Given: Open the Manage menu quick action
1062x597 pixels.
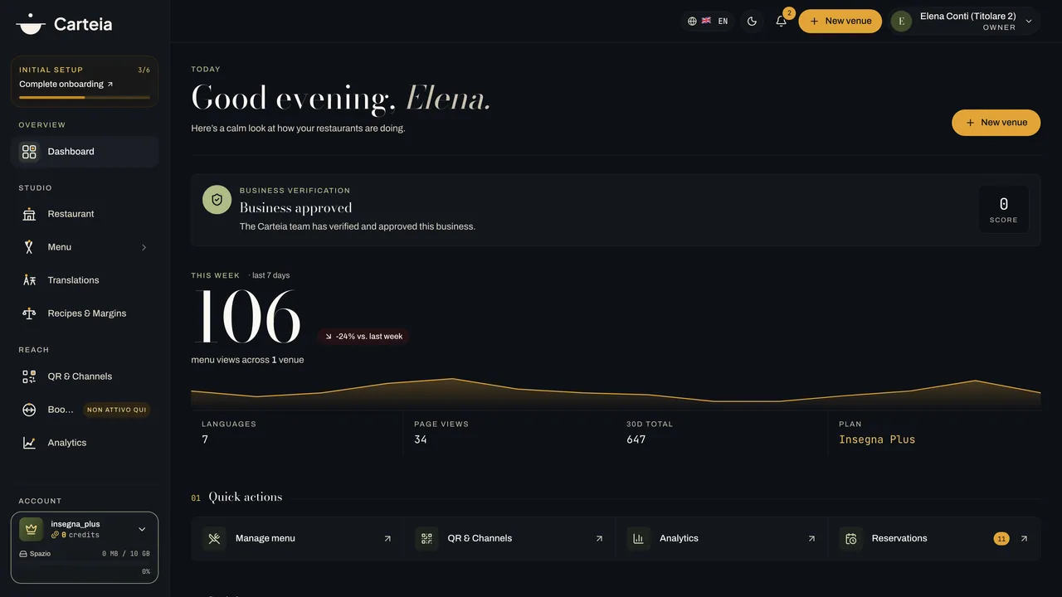Looking at the screenshot, I should click(x=297, y=539).
